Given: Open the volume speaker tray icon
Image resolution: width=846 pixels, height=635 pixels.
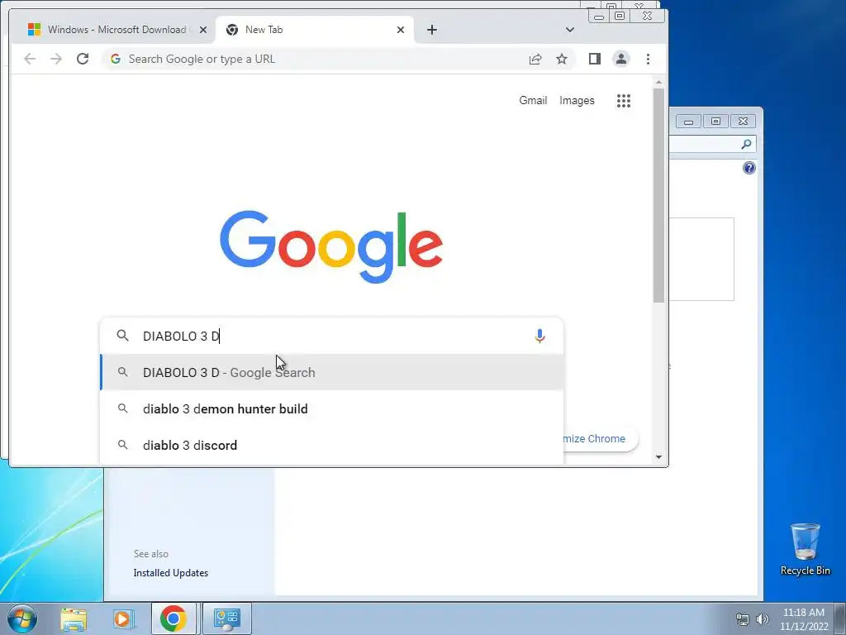Looking at the screenshot, I should point(763,619).
